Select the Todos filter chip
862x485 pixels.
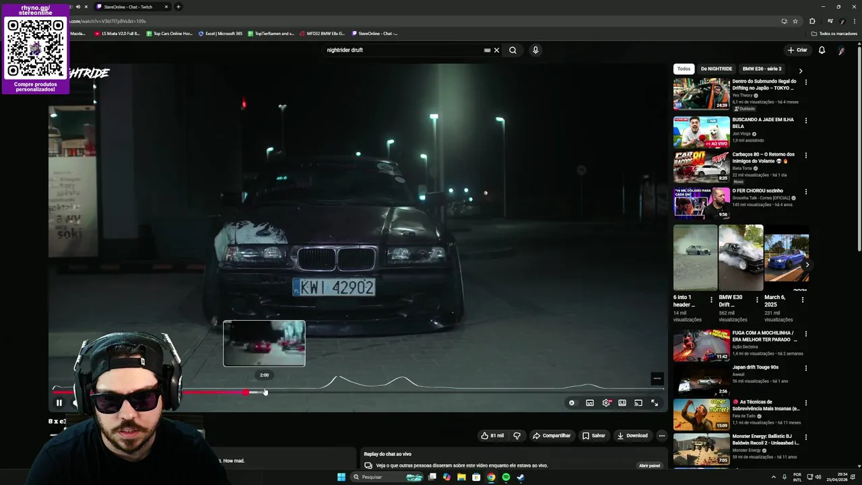684,69
